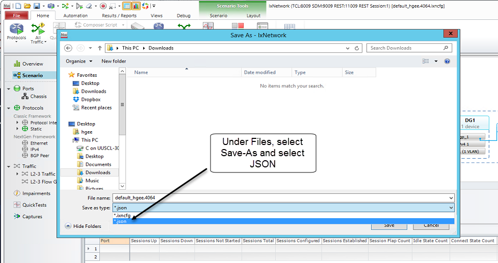498x263 pixels.
Task: Click the open folder icon in top toolbar
Action: (27, 6)
